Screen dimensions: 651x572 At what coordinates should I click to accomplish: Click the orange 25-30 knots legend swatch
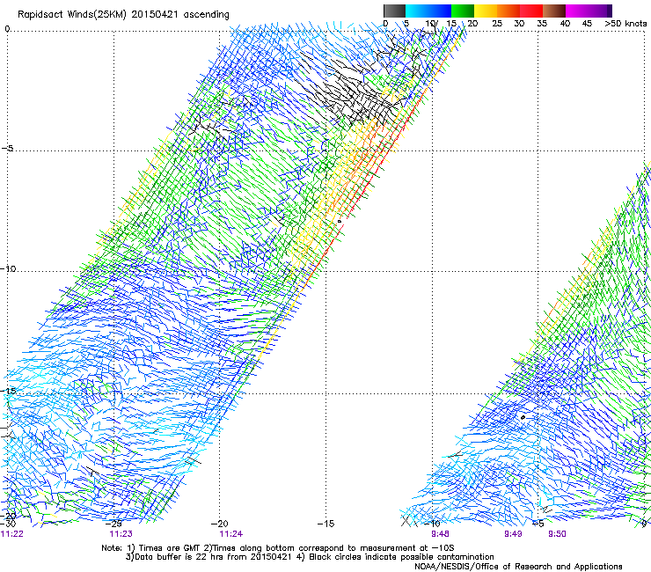508,11
